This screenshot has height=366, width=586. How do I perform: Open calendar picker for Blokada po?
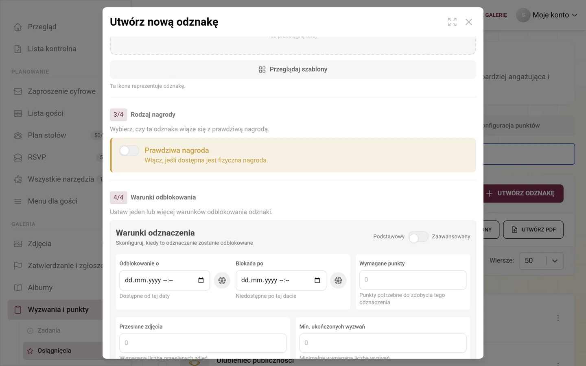(x=317, y=280)
